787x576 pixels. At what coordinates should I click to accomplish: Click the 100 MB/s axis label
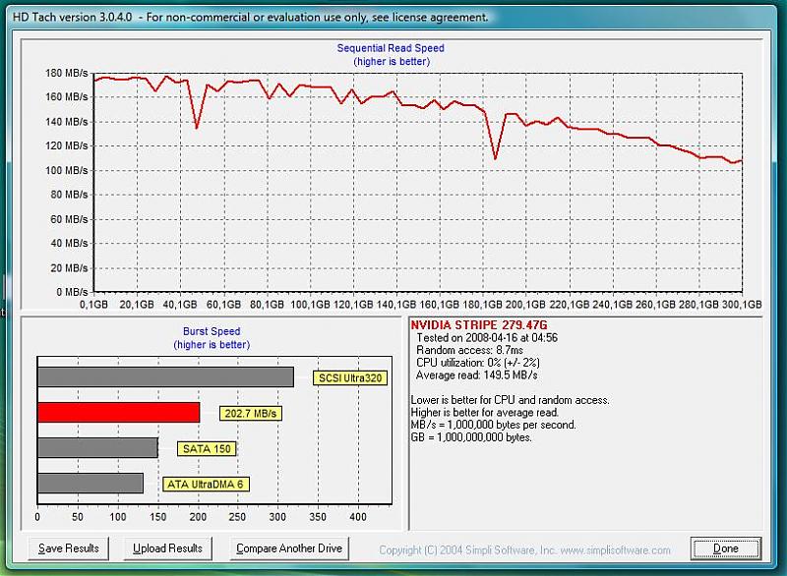click(x=67, y=170)
